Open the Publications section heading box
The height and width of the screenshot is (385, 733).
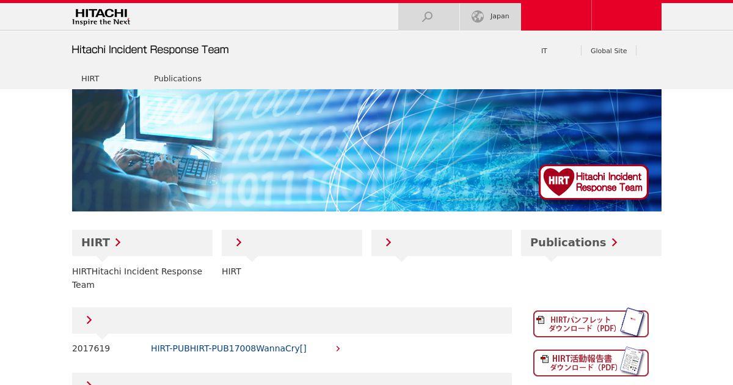click(x=591, y=243)
